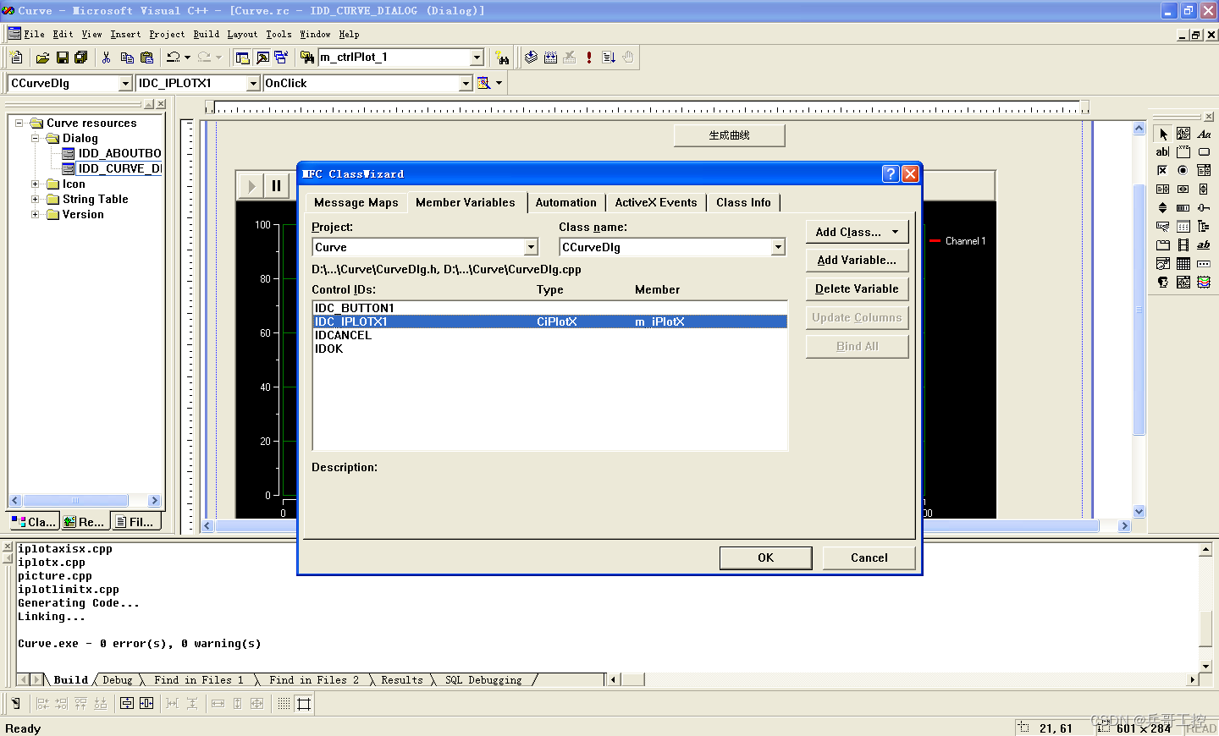1219x736 pixels.
Task: Open the Project dropdown showing Curve
Action: pos(532,247)
